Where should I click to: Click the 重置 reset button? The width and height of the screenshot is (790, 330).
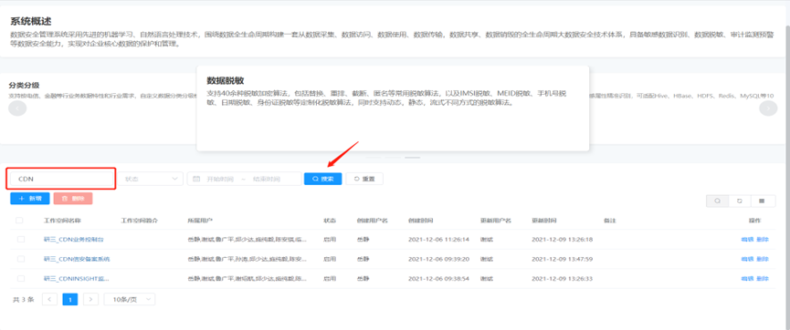[x=364, y=179]
